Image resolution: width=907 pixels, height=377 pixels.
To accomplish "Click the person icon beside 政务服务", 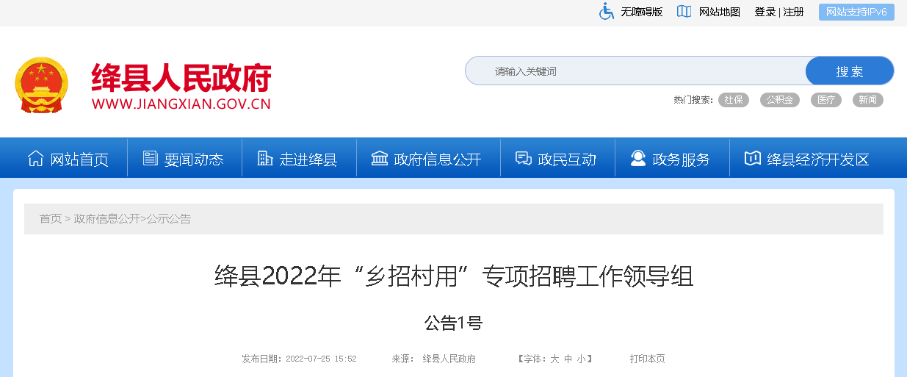I will 638,159.
